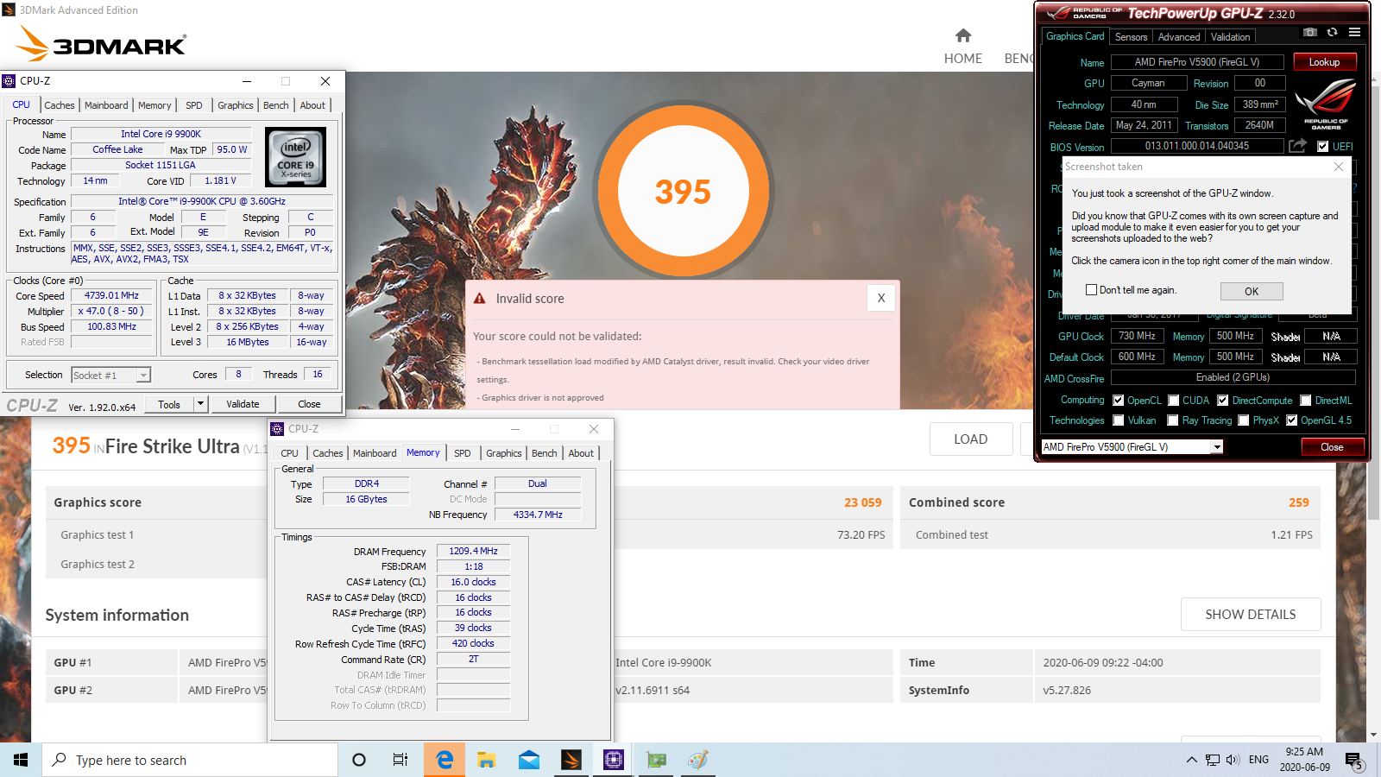Switch to the Sensors tab in GPU-Z
Viewport: 1381px width, 777px height.
tap(1131, 37)
